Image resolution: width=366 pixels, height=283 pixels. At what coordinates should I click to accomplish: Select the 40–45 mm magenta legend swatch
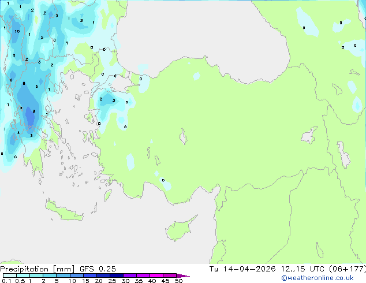(x=156, y=275)
